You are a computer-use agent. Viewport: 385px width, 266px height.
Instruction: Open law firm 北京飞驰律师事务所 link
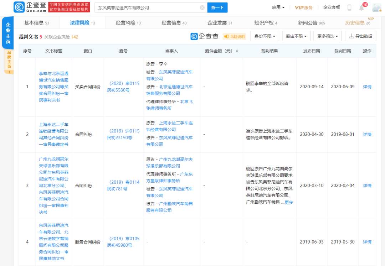coord(169,105)
